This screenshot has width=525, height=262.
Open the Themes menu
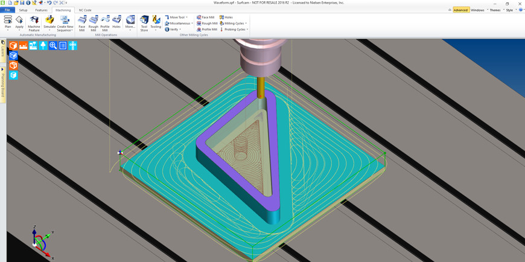pyautogui.click(x=496, y=10)
